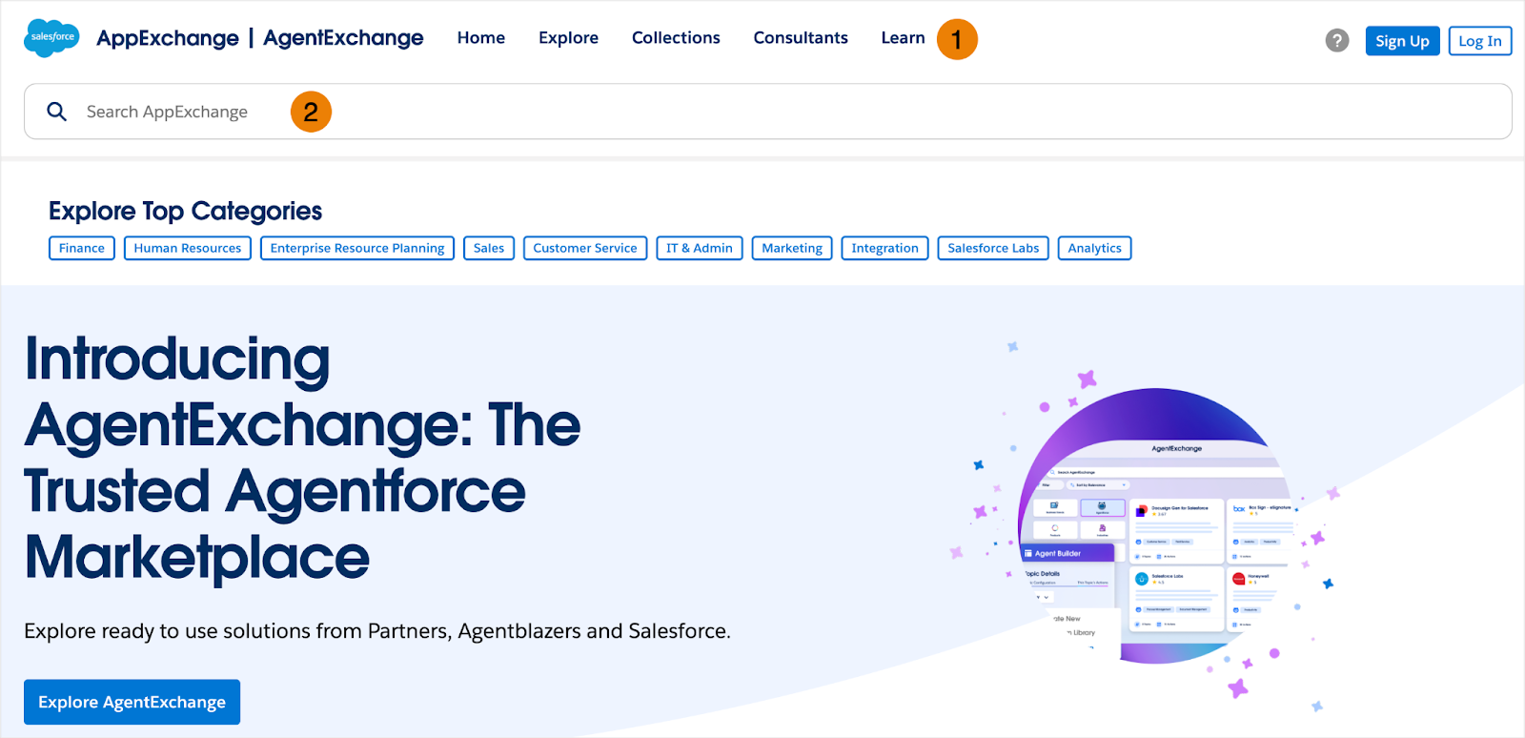This screenshot has height=738, width=1525.
Task: Click the search magnifier icon
Action: pos(57,112)
